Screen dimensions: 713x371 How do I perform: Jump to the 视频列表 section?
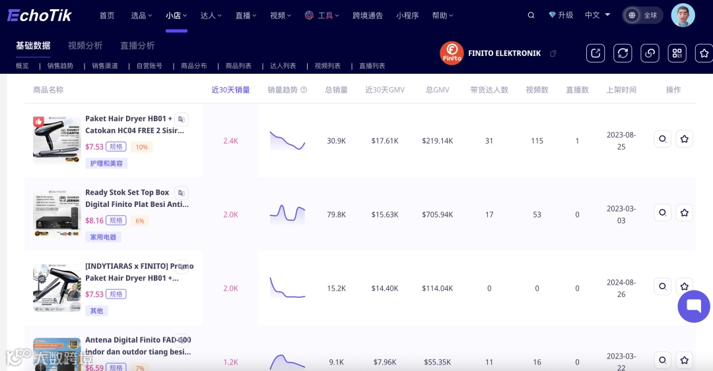[x=328, y=66]
